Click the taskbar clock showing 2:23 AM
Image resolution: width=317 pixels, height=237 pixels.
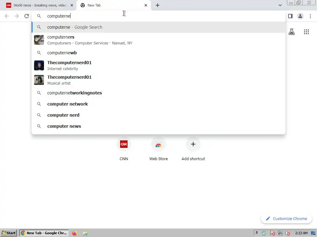click(301, 233)
